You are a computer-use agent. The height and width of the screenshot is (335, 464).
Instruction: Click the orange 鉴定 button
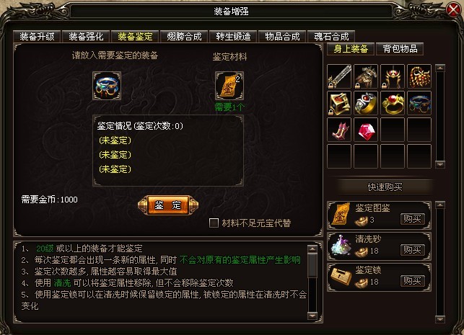(x=168, y=205)
